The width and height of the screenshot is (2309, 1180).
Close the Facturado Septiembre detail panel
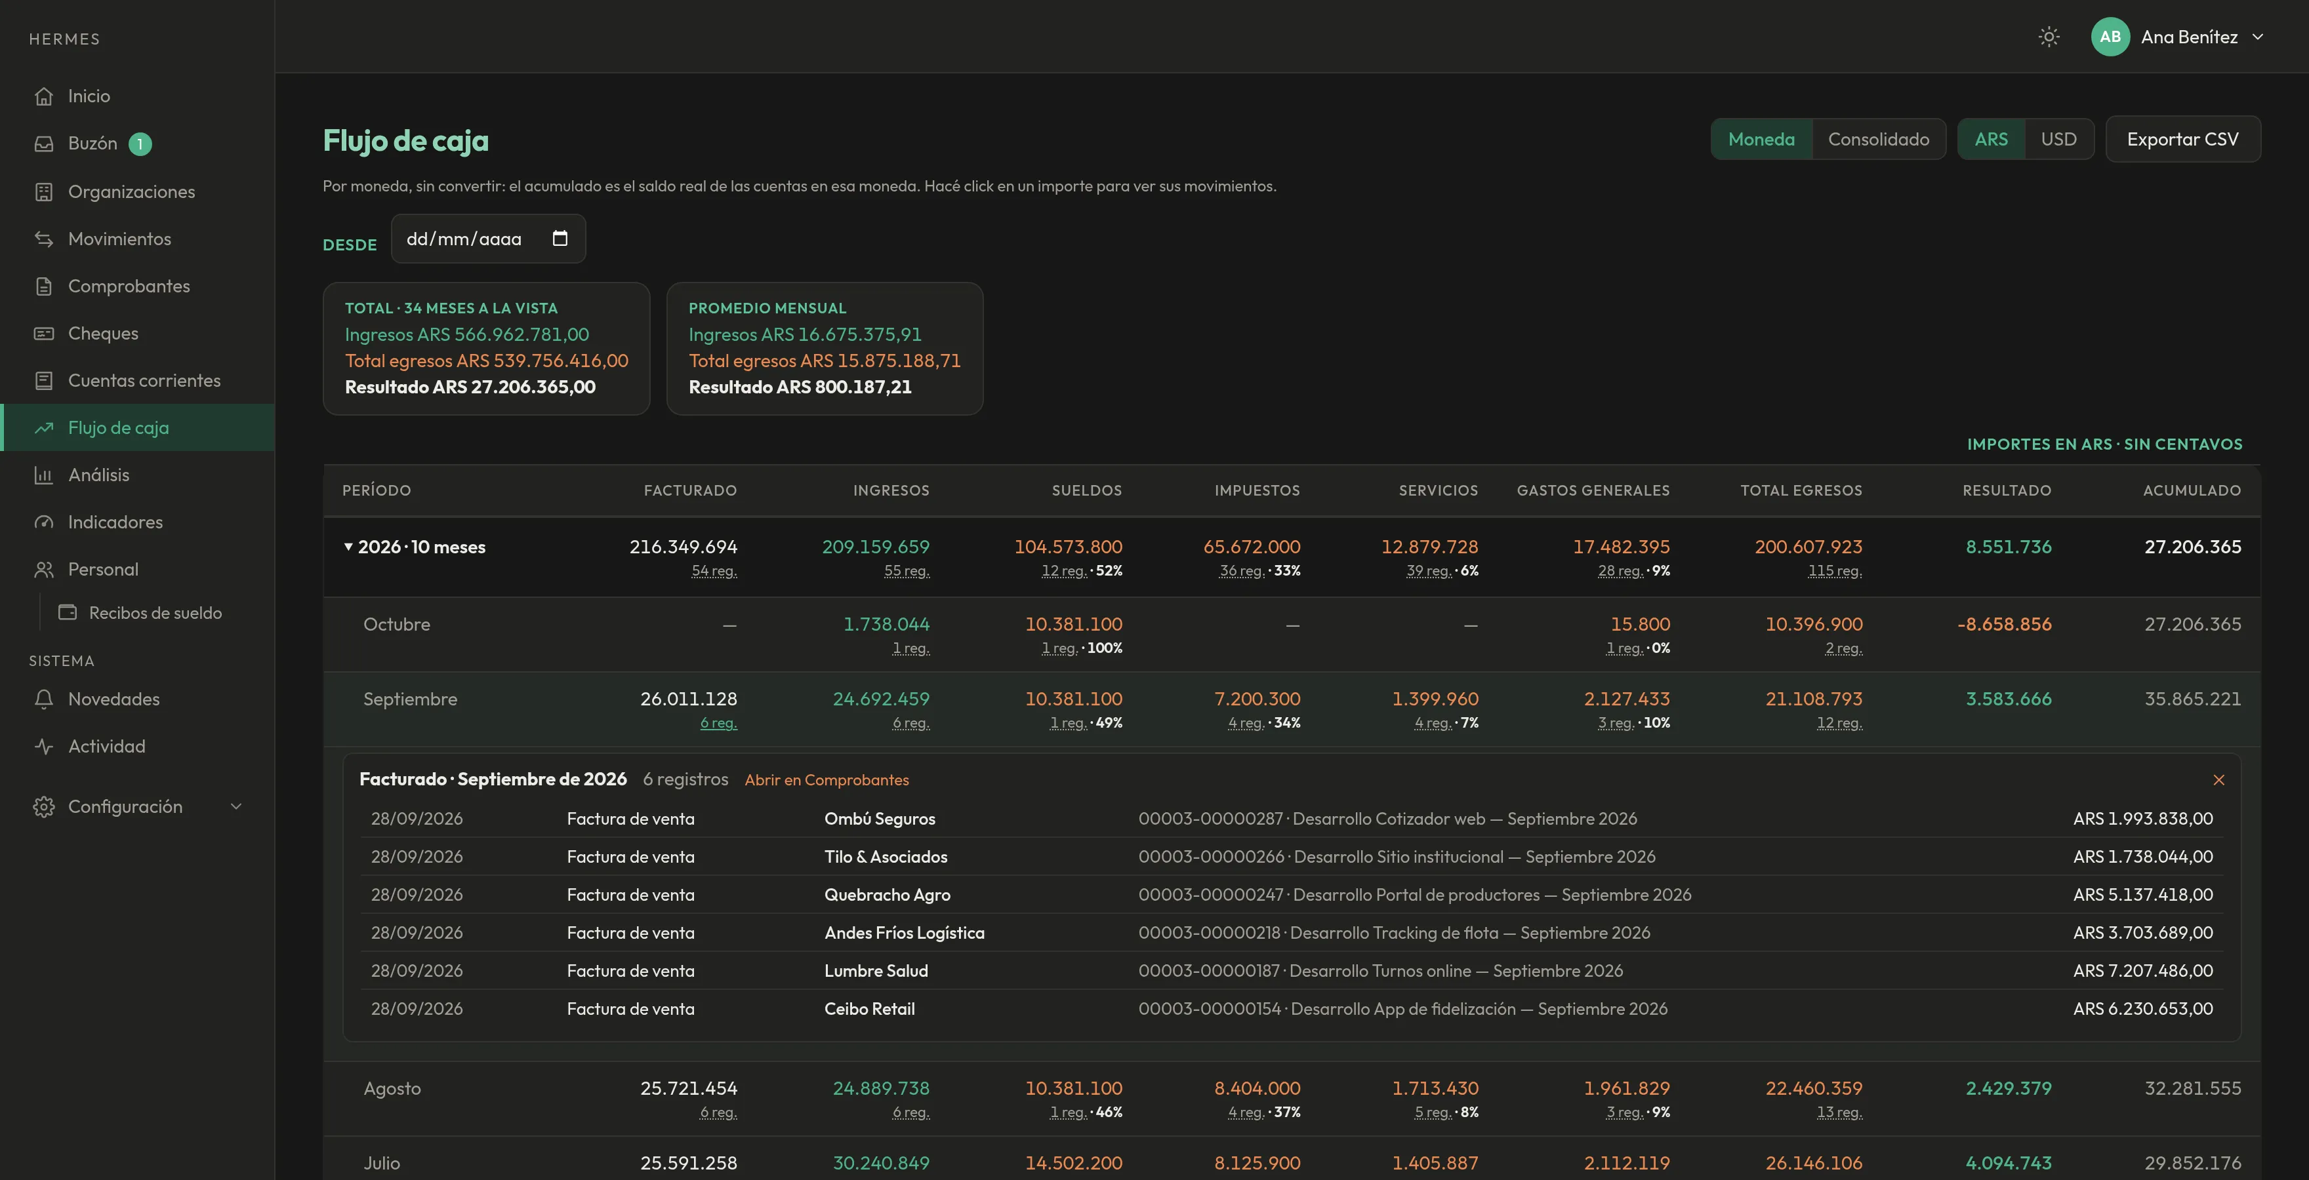(x=2218, y=779)
